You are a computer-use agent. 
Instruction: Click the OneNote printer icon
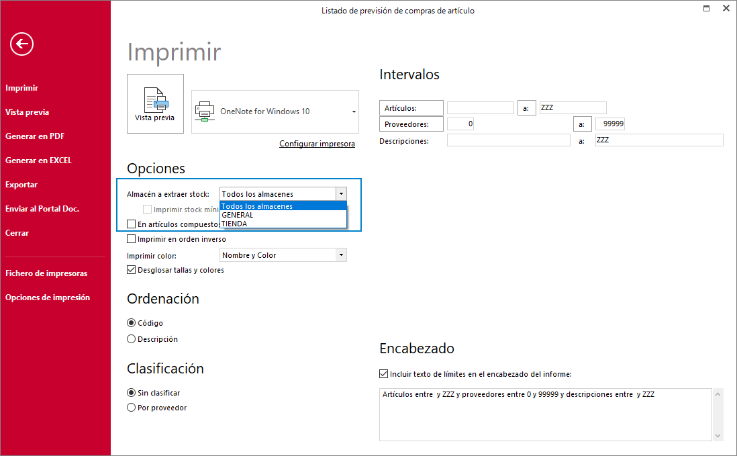click(205, 111)
